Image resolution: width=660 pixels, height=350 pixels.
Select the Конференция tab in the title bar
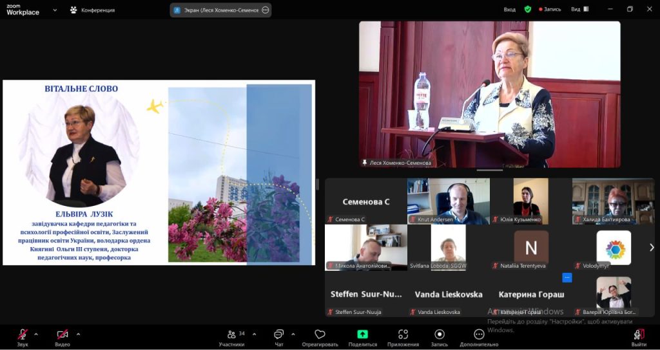point(92,10)
